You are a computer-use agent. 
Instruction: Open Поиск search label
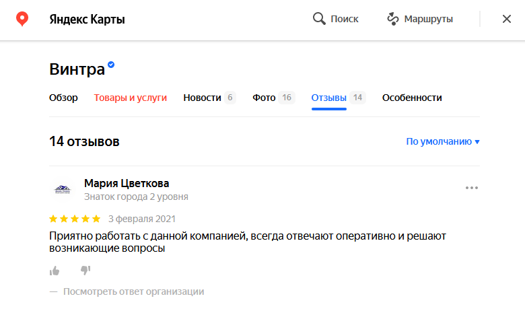tap(345, 19)
